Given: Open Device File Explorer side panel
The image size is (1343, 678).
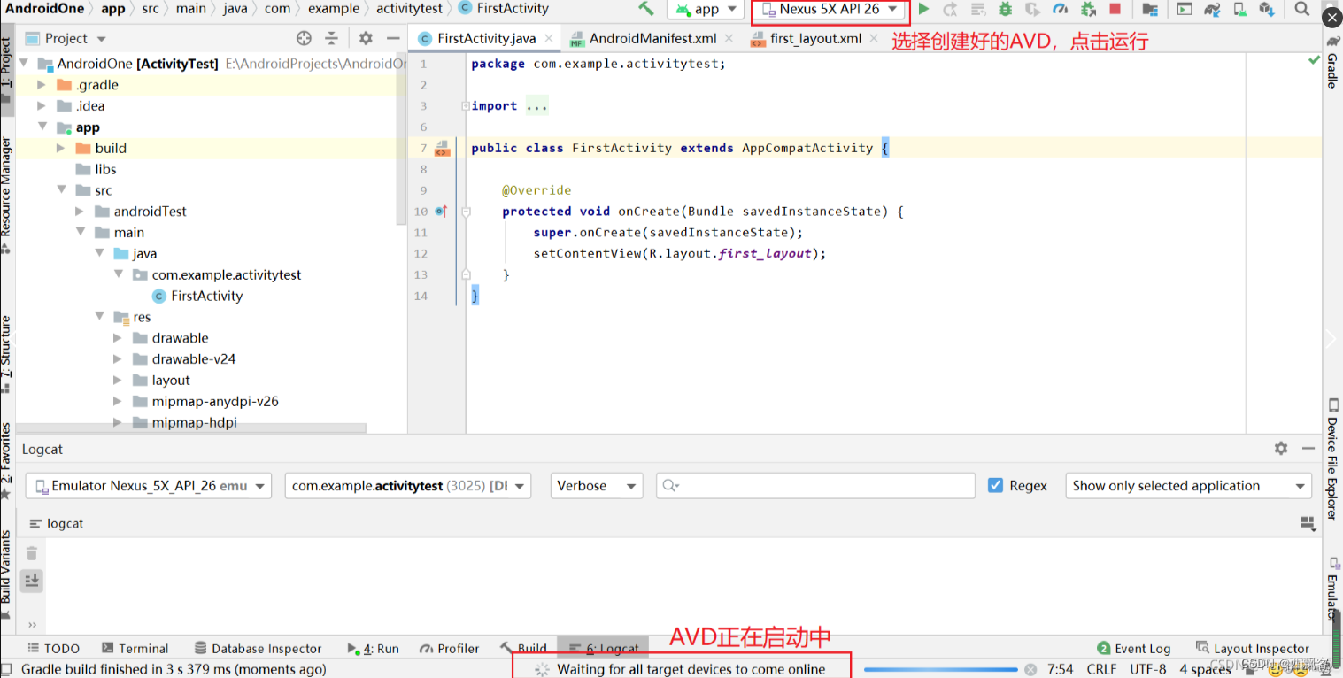Looking at the screenshot, I should [x=1332, y=458].
